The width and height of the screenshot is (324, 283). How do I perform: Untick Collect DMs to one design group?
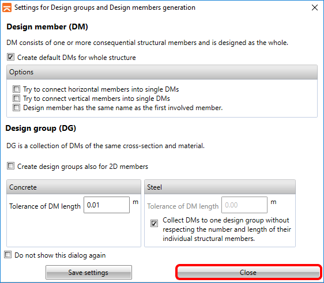(154, 223)
